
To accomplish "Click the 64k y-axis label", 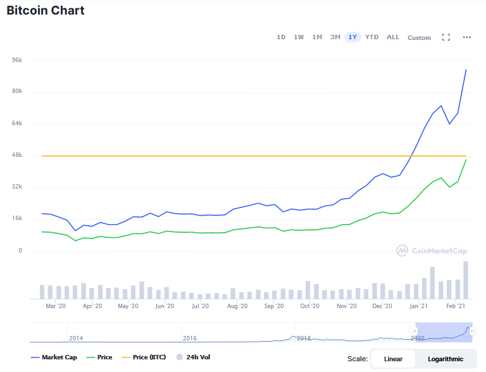I will [17, 123].
